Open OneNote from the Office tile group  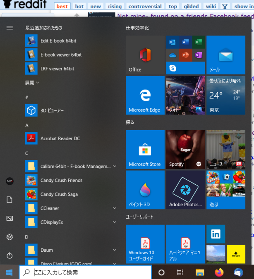tap(199, 55)
